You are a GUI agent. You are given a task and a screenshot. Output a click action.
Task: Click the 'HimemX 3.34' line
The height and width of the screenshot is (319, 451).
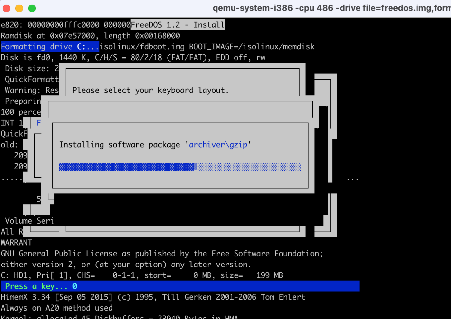(153, 297)
